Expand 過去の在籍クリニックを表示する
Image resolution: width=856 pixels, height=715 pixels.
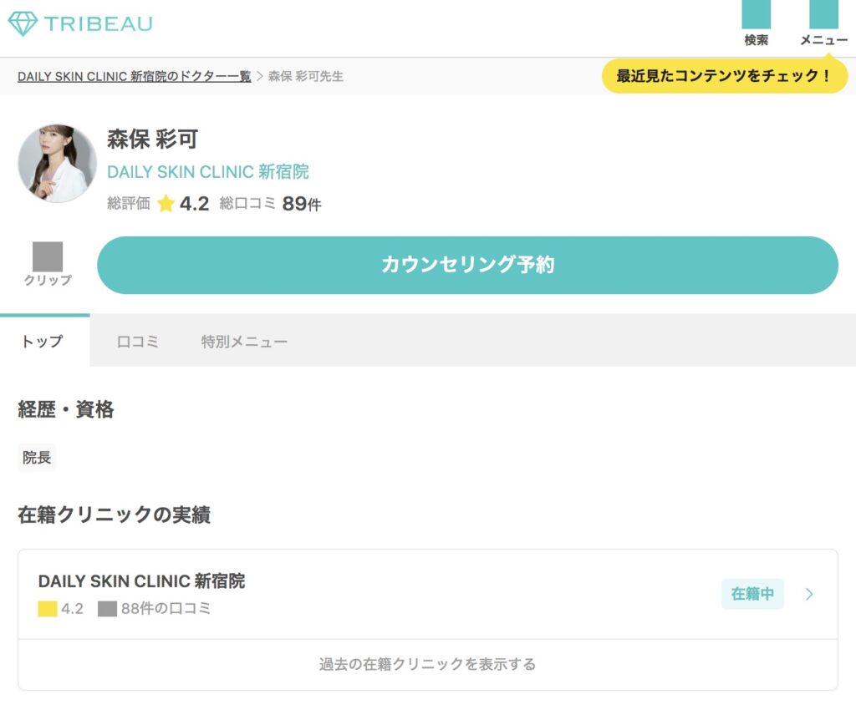(427, 664)
